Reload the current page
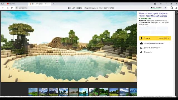Image resolution: width=178 pixels, height=100 pixels. [x=12, y=8]
